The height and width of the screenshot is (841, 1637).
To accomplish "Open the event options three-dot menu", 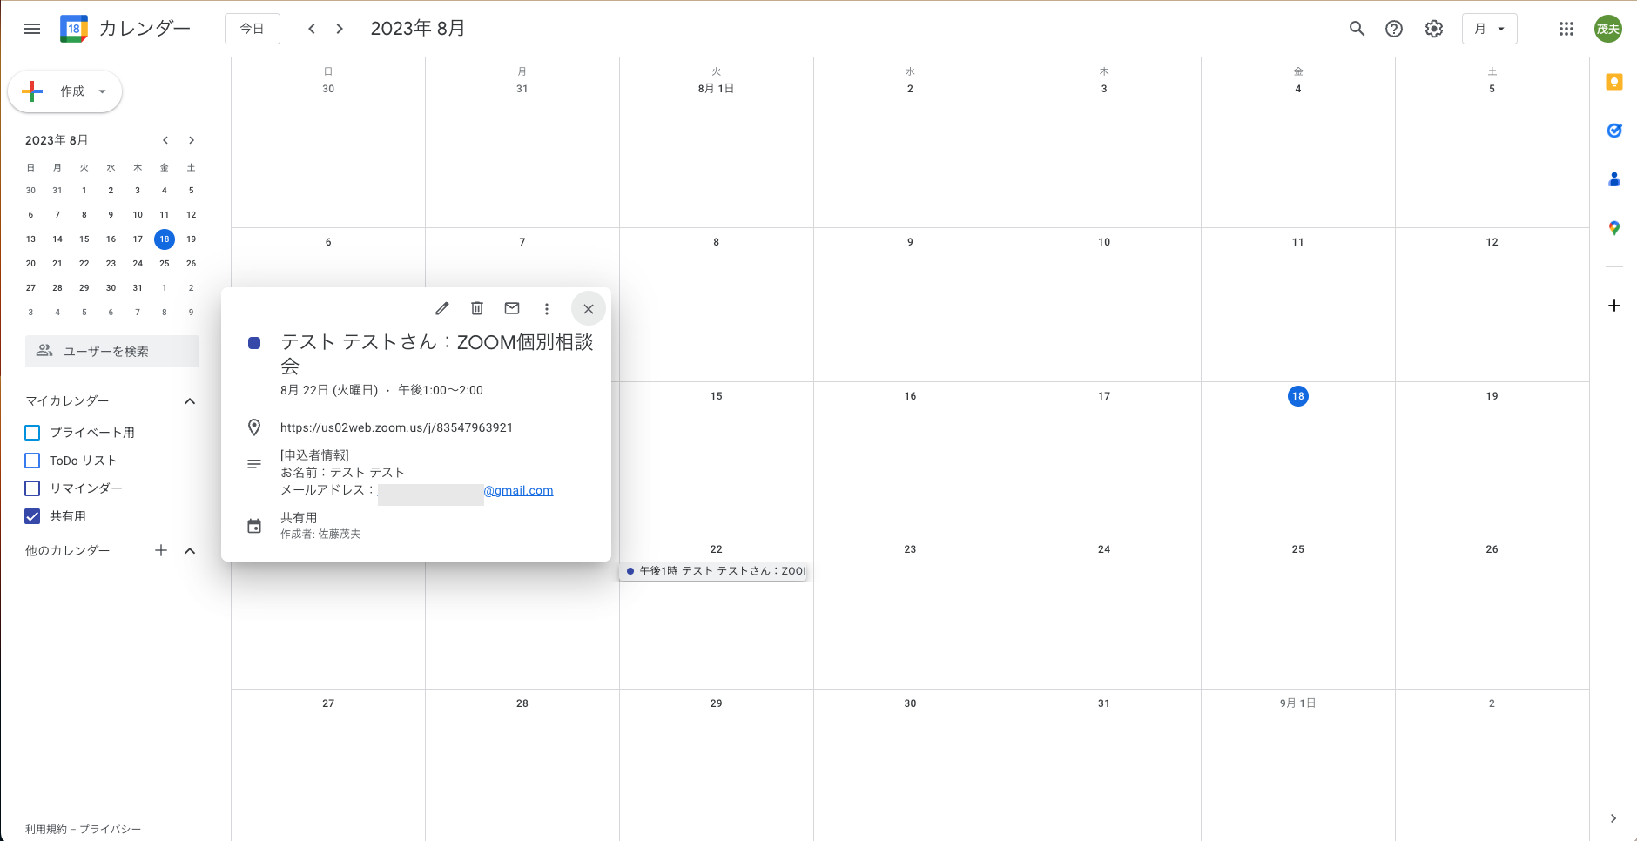I will tap(547, 308).
